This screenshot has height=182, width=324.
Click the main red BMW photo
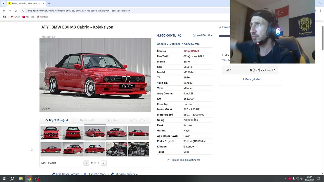[95, 75]
